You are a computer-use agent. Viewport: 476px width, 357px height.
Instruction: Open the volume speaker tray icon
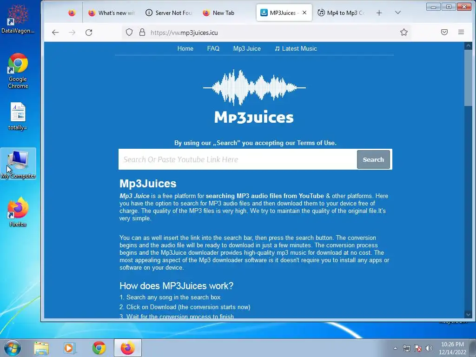429,348
